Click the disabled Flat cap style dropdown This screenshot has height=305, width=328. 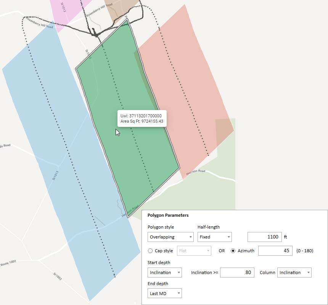pos(194,251)
